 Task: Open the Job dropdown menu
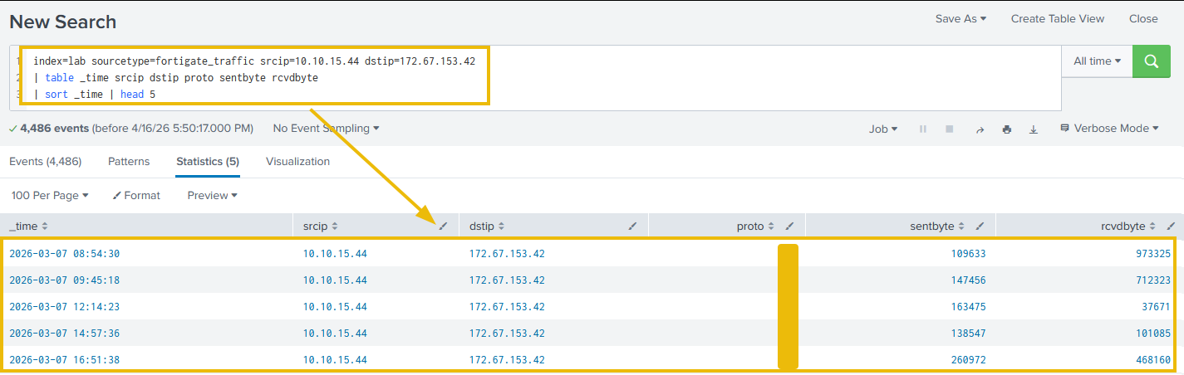(883, 129)
